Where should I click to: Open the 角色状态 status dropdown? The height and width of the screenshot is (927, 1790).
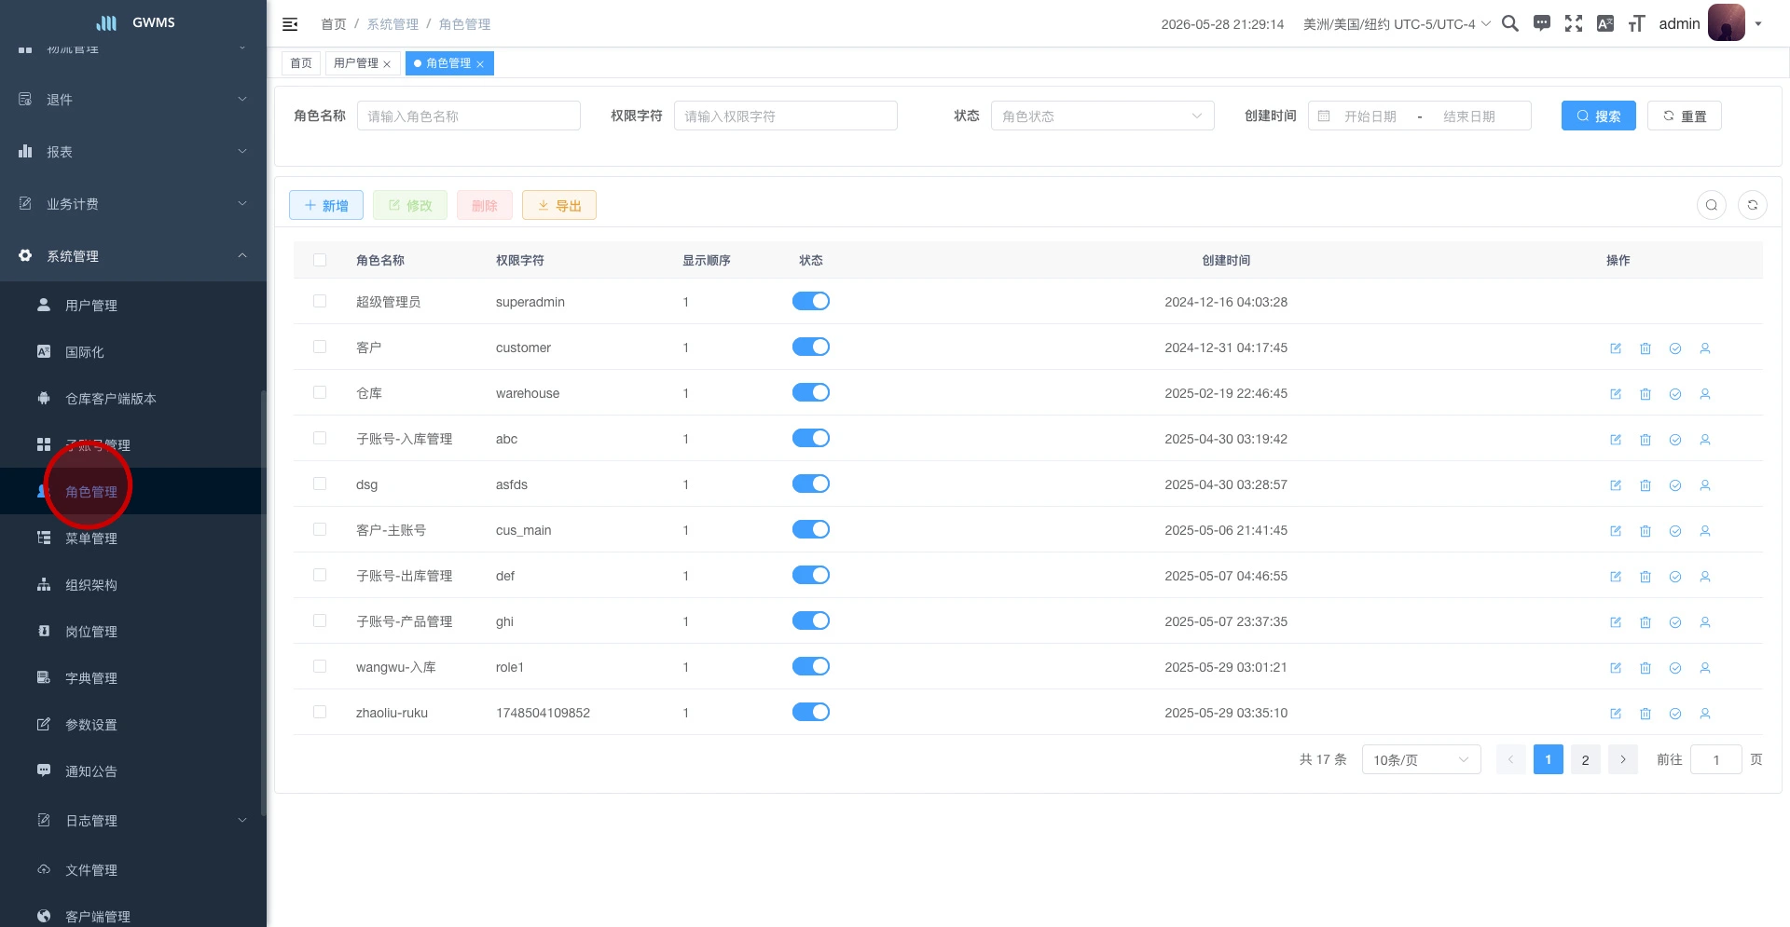(x=1102, y=116)
